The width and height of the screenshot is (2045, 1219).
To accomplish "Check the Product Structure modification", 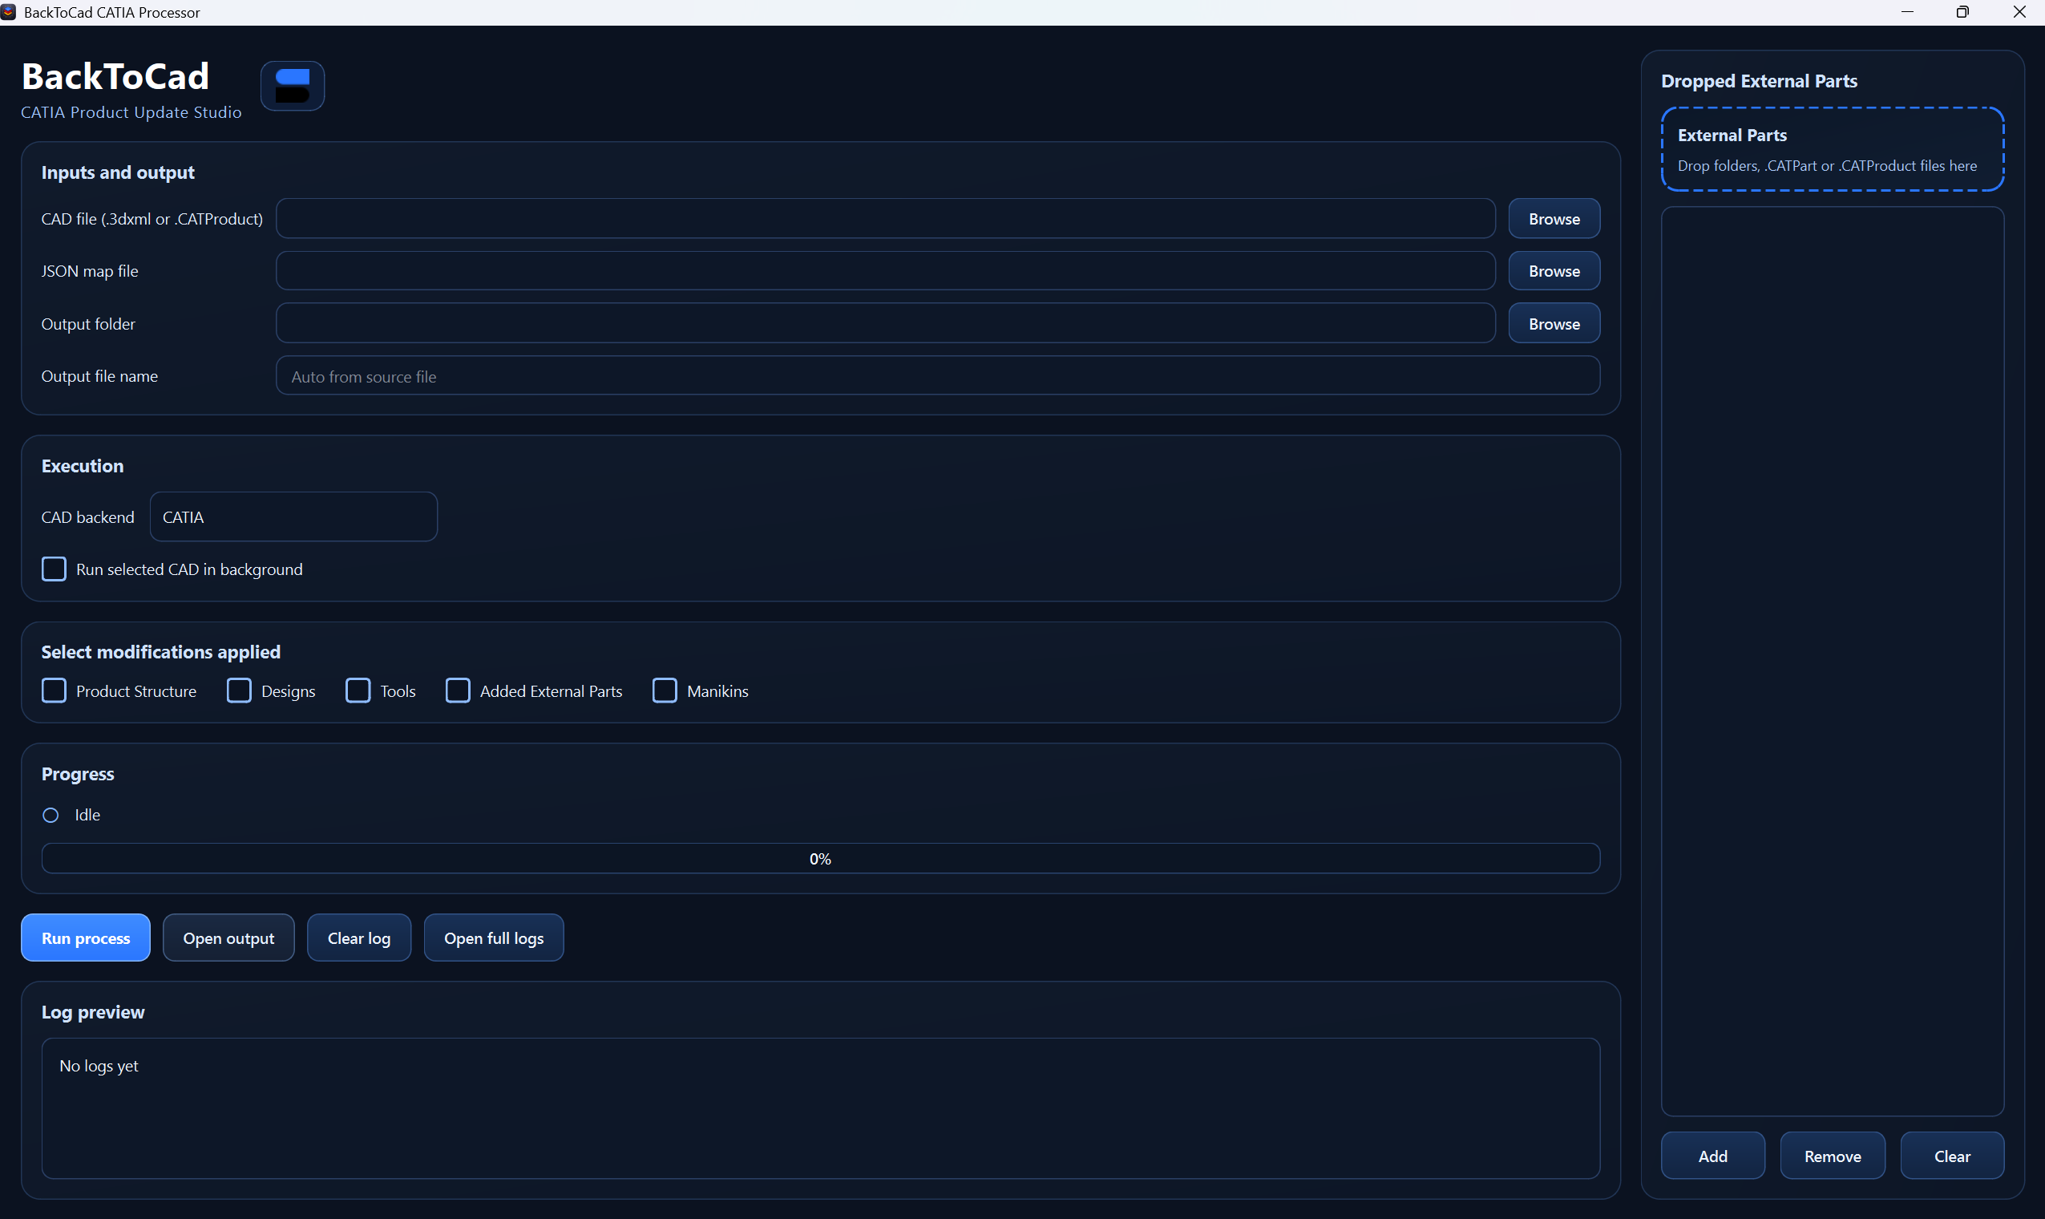I will pos(55,690).
